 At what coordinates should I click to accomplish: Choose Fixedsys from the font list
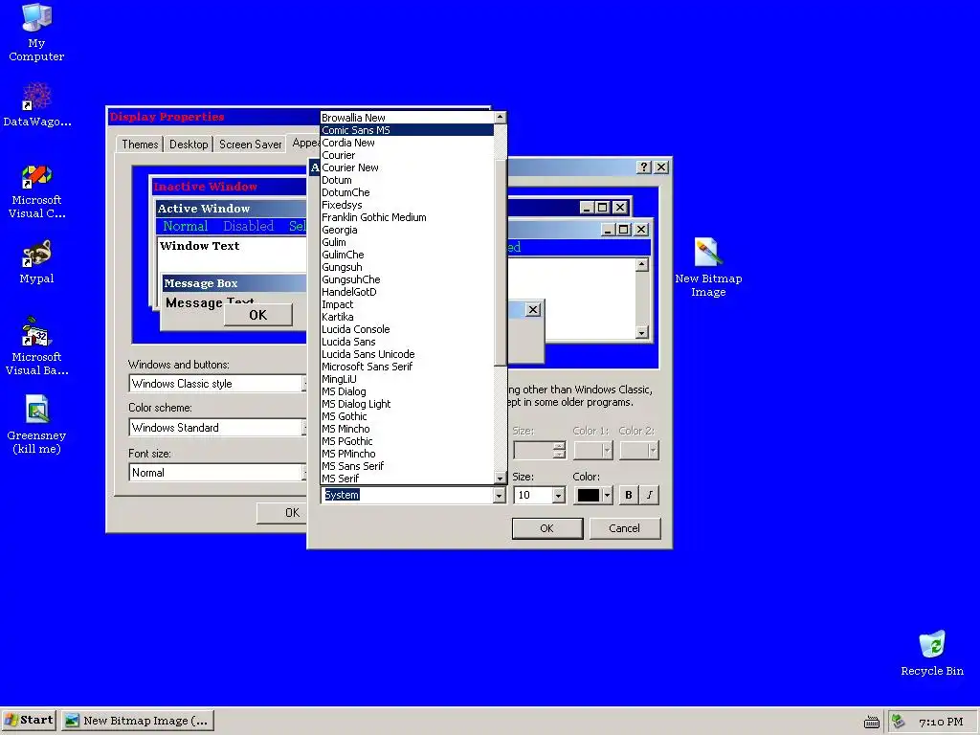[407, 205]
